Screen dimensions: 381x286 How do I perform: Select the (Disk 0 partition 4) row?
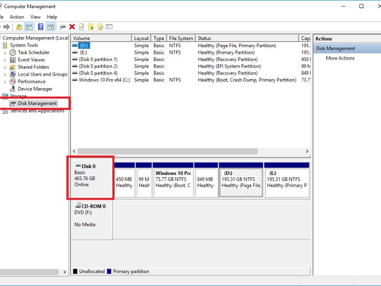pyautogui.click(x=191, y=73)
